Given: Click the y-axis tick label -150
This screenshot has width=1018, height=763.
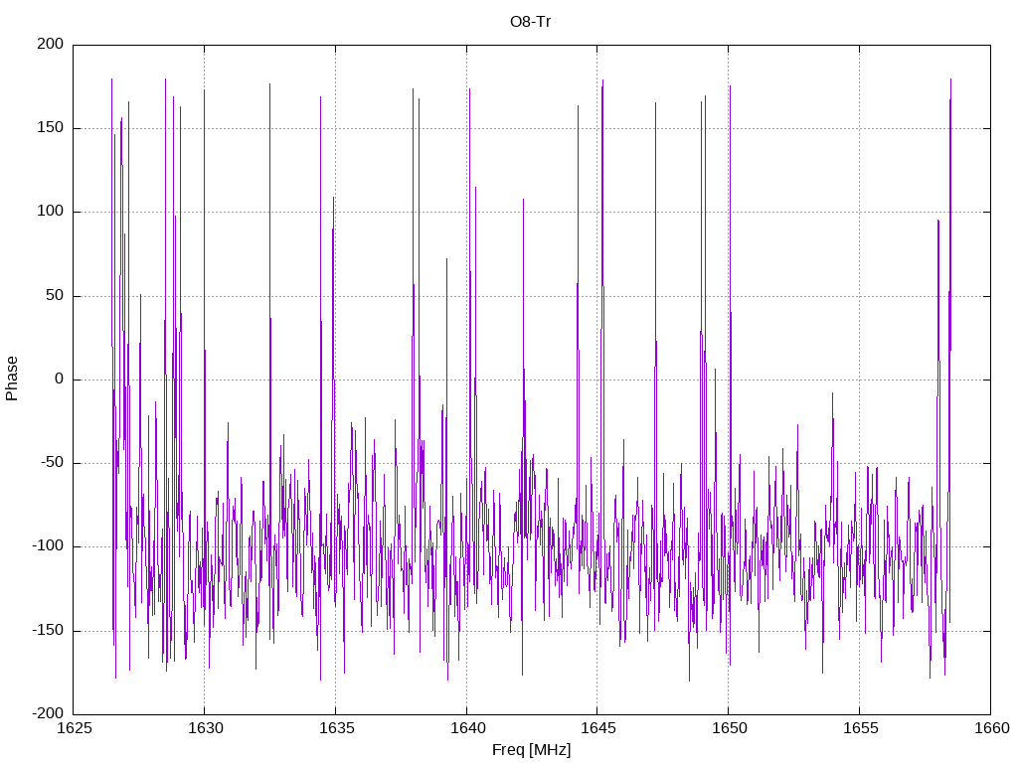Looking at the screenshot, I should click(48, 630).
